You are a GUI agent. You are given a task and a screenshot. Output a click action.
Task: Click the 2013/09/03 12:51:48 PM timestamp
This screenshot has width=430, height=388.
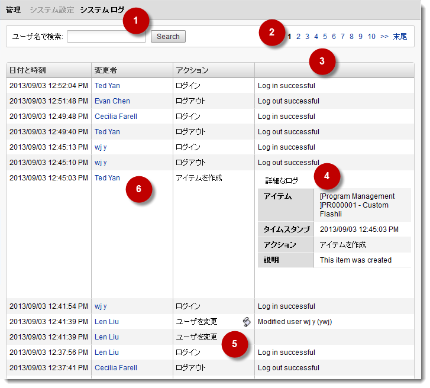[49, 101]
